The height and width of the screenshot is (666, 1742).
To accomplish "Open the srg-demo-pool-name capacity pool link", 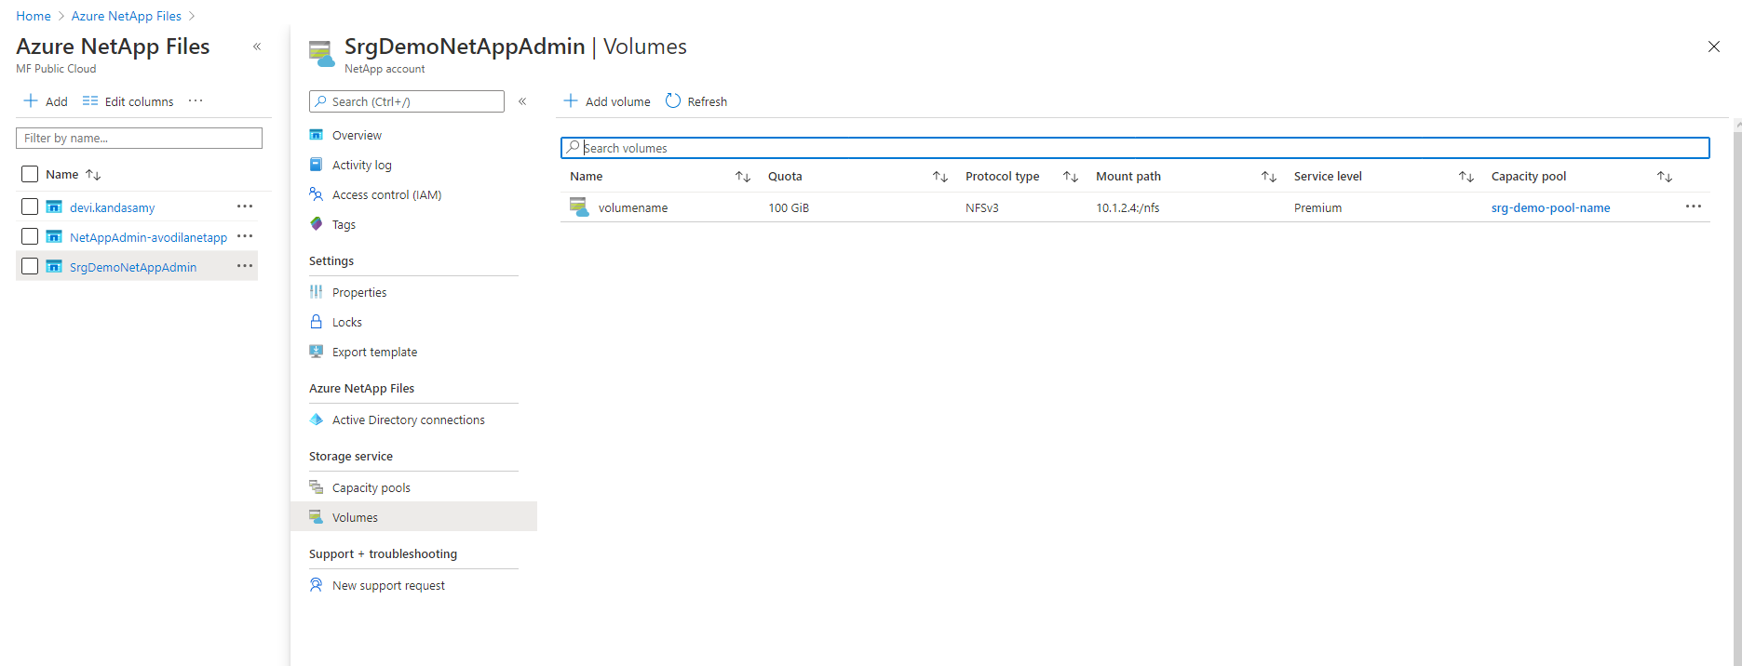I will pos(1550,207).
